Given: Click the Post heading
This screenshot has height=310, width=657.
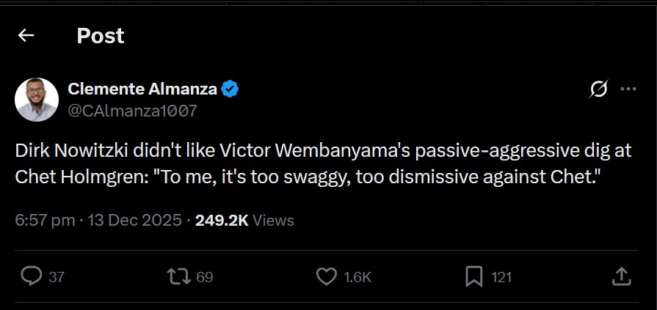Looking at the screenshot, I should 101,35.
